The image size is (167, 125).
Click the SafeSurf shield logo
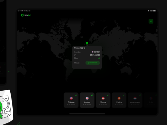22,15
